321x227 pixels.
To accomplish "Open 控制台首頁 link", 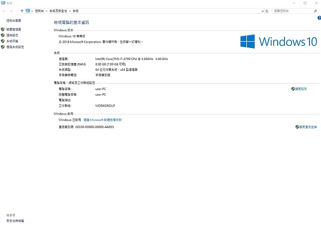I will [x=13, y=20].
